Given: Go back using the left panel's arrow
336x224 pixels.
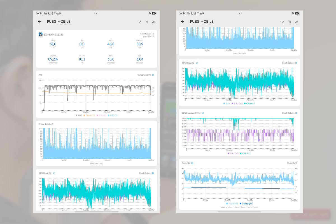Looking at the screenshot, I should pos(39,22).
